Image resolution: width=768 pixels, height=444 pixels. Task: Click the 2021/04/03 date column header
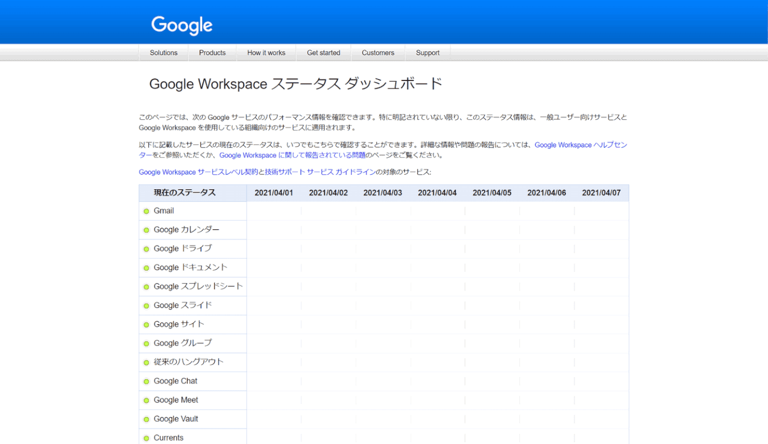pyautogui.click(x=383, y=193)
